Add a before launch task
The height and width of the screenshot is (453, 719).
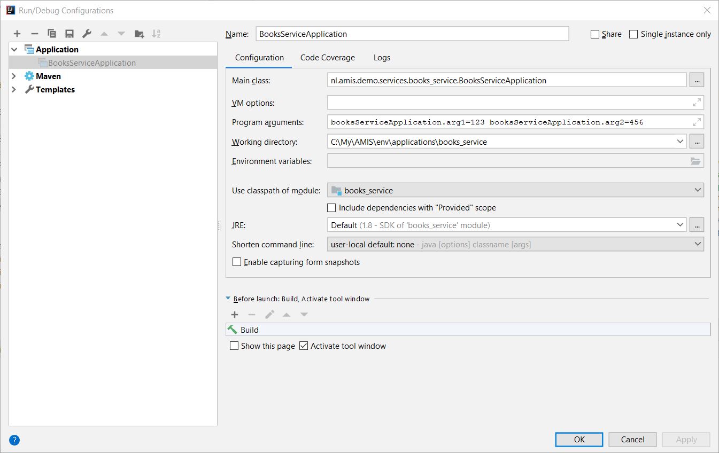(234, 315)
